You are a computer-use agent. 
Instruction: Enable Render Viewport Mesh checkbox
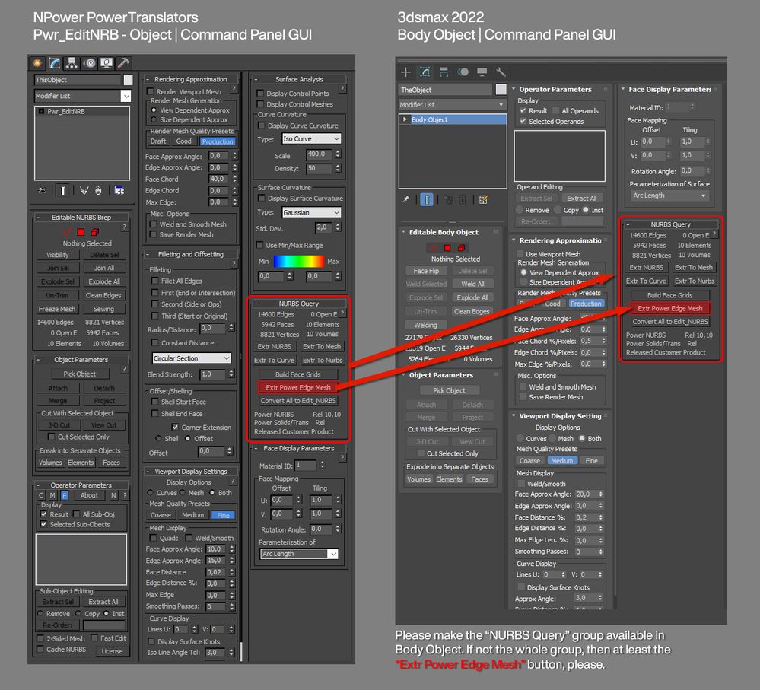tap(151, 91)
